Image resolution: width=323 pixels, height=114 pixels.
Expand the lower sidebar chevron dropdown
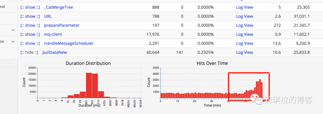point(13,42)
